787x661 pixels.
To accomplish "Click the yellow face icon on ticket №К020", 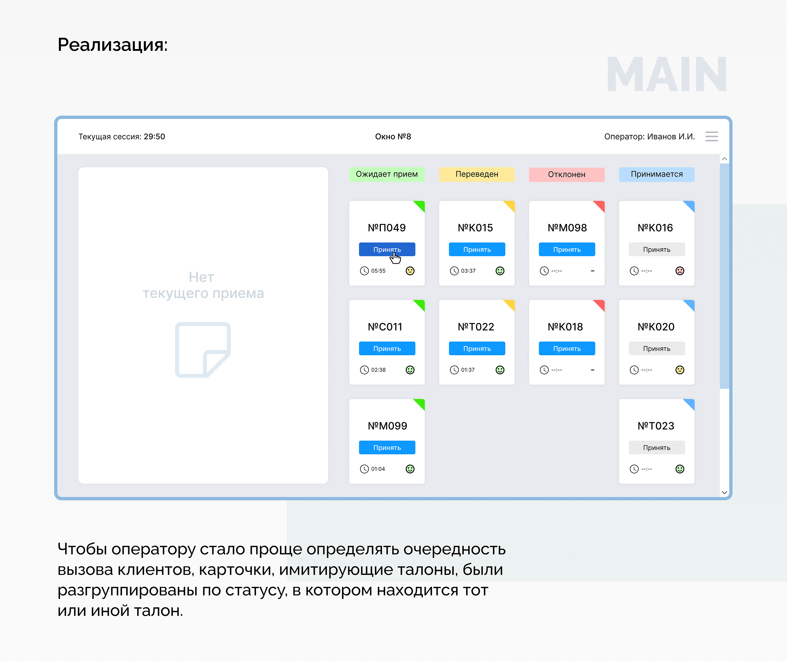I will click(x=679, y=370).
